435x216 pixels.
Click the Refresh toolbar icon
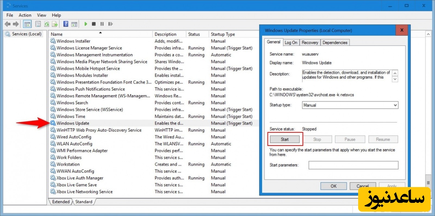[x=46, y=24]
